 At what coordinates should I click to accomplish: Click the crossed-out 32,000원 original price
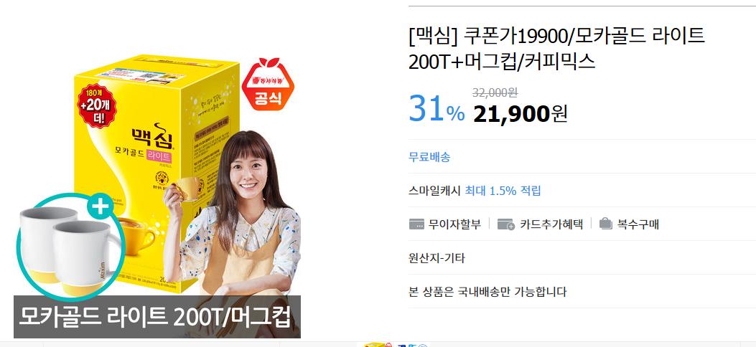point(495,93)
